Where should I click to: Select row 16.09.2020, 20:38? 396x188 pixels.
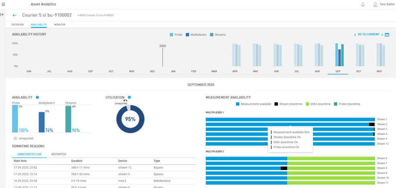click(x=104, y=181)
